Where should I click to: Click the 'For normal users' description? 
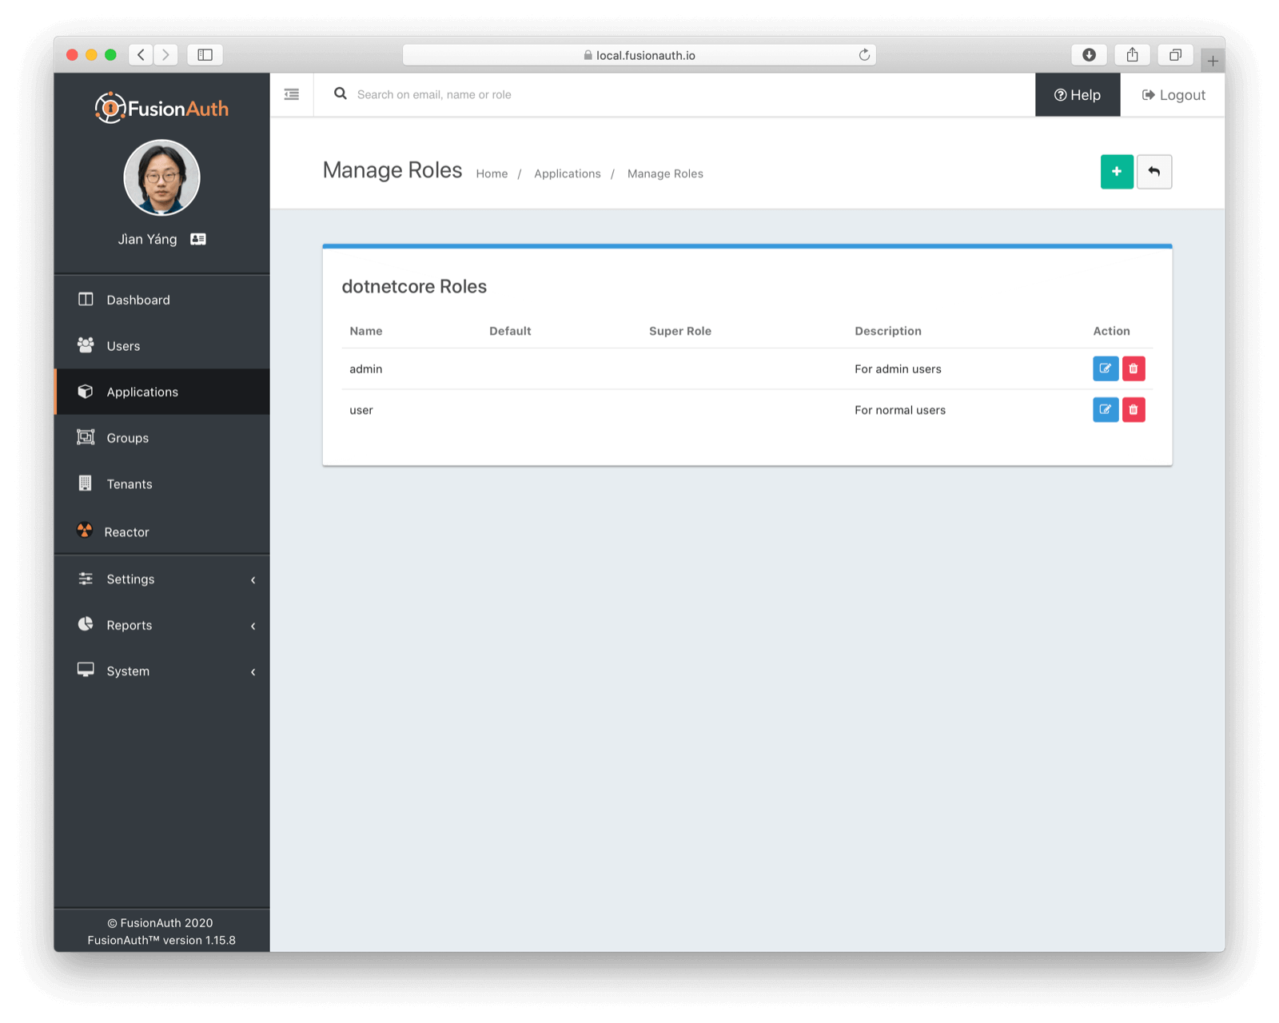pos(900,410)
